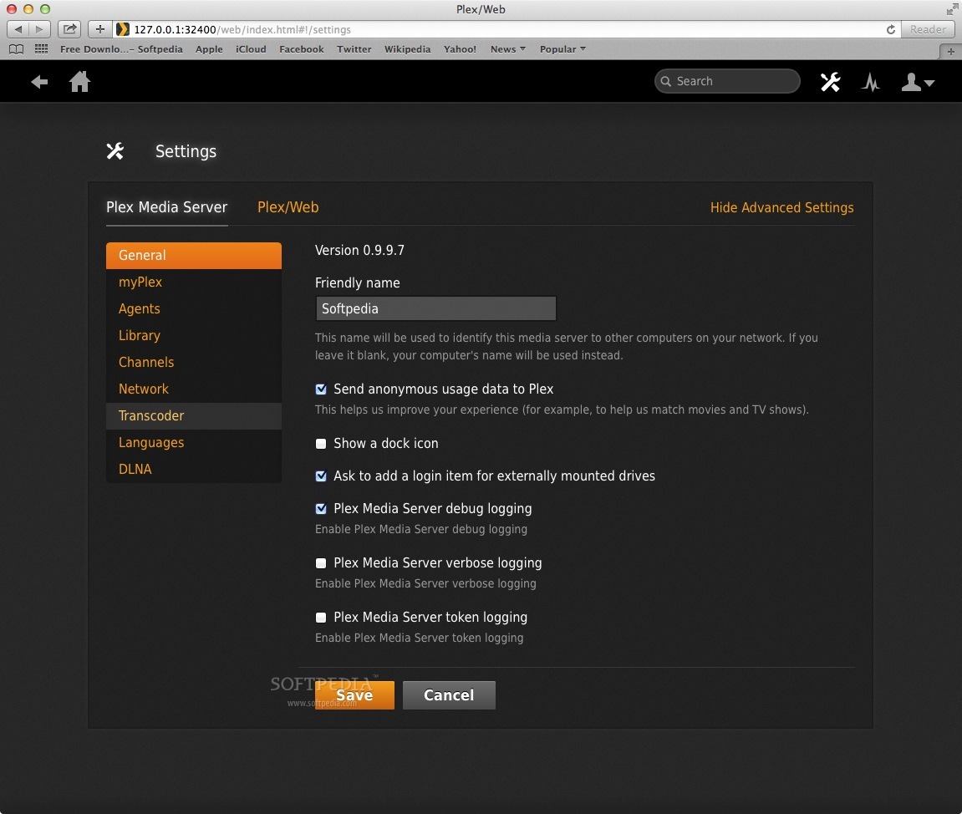Open Free Download Softpedia bookmark
The height and width of the screenshot is (814, 962).
pyautogui.click(x=121, y=49)
